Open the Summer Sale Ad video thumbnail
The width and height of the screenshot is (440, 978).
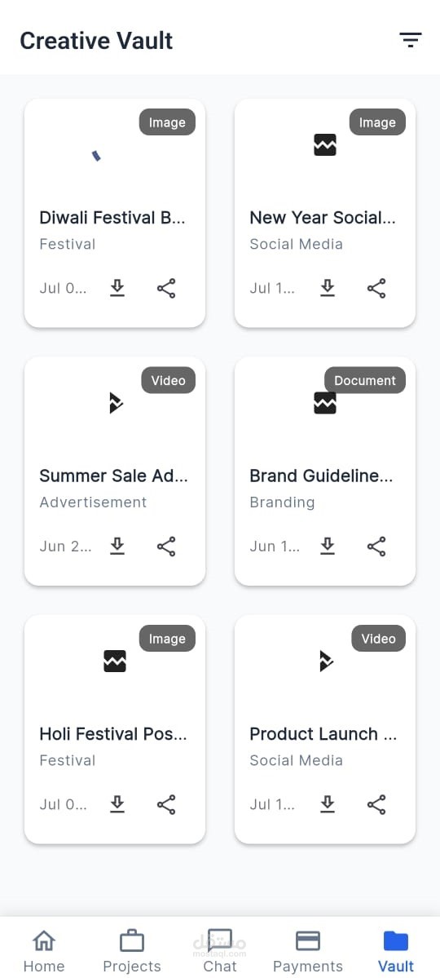pos(116,403)
